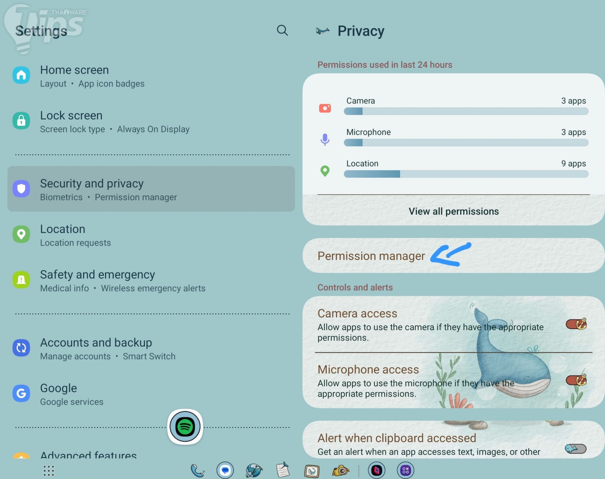Click the "Biometrics · Permission manager" subtitle
Screen dimensions: 605x479
(109, 197)
